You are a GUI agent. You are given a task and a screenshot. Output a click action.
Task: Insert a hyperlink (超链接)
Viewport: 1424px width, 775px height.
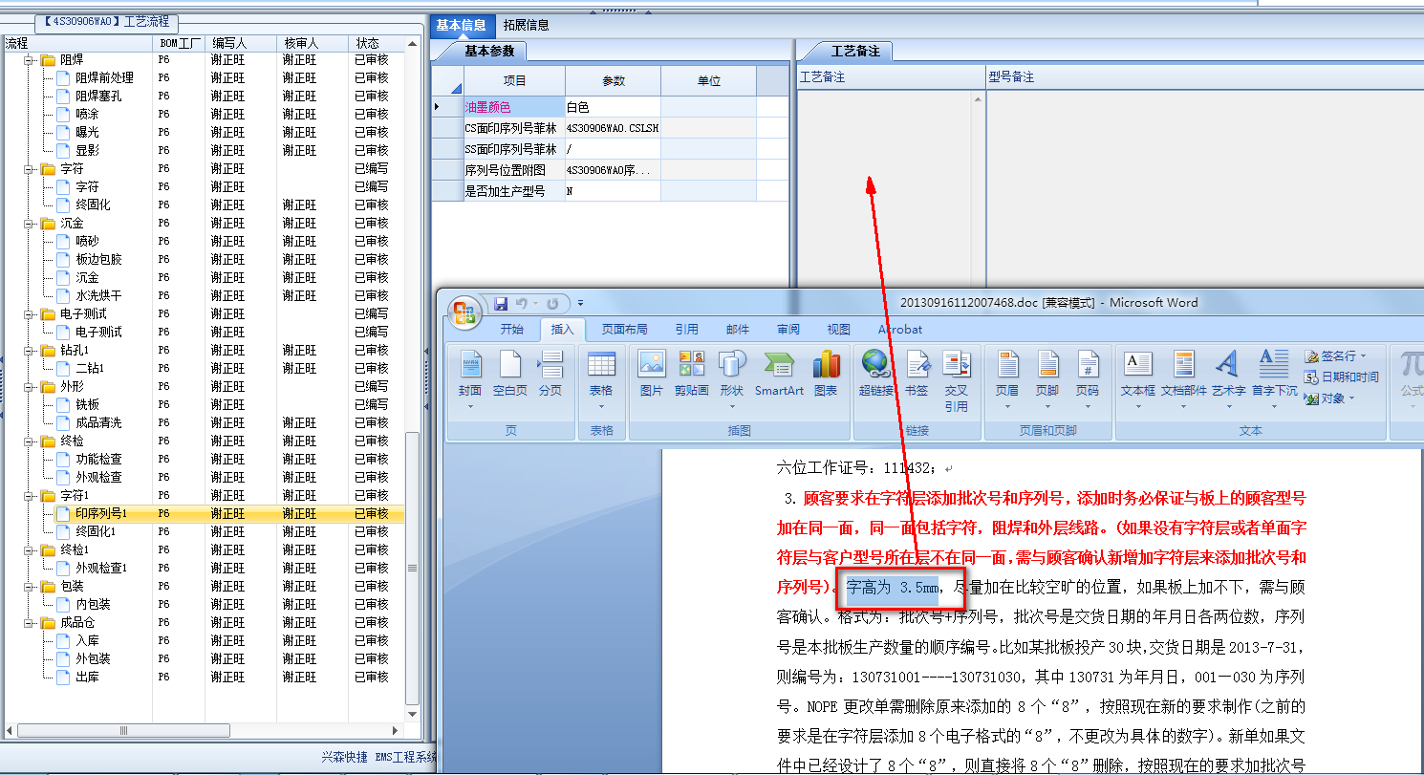pyautogui.click(x=876, y=374)
